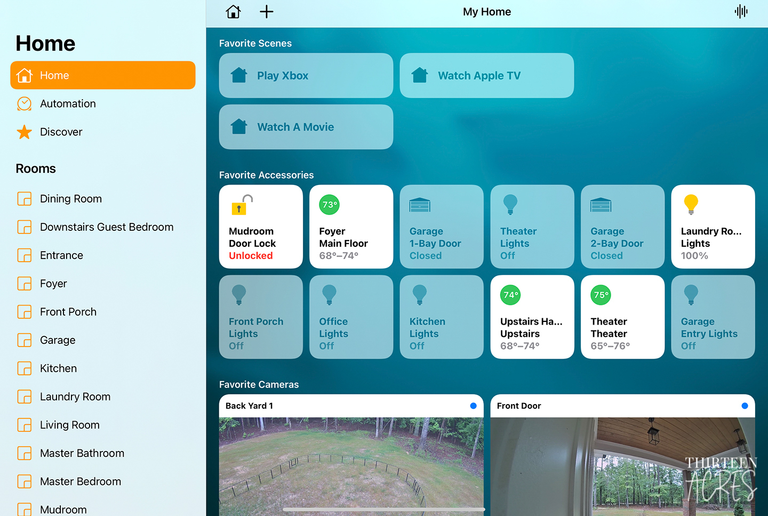
Task: Click Back Yard 1 blue status dot
Action: (473, 406)
